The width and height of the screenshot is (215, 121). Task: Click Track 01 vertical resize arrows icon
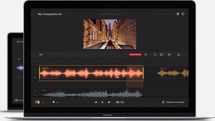[x=35, y=69]
